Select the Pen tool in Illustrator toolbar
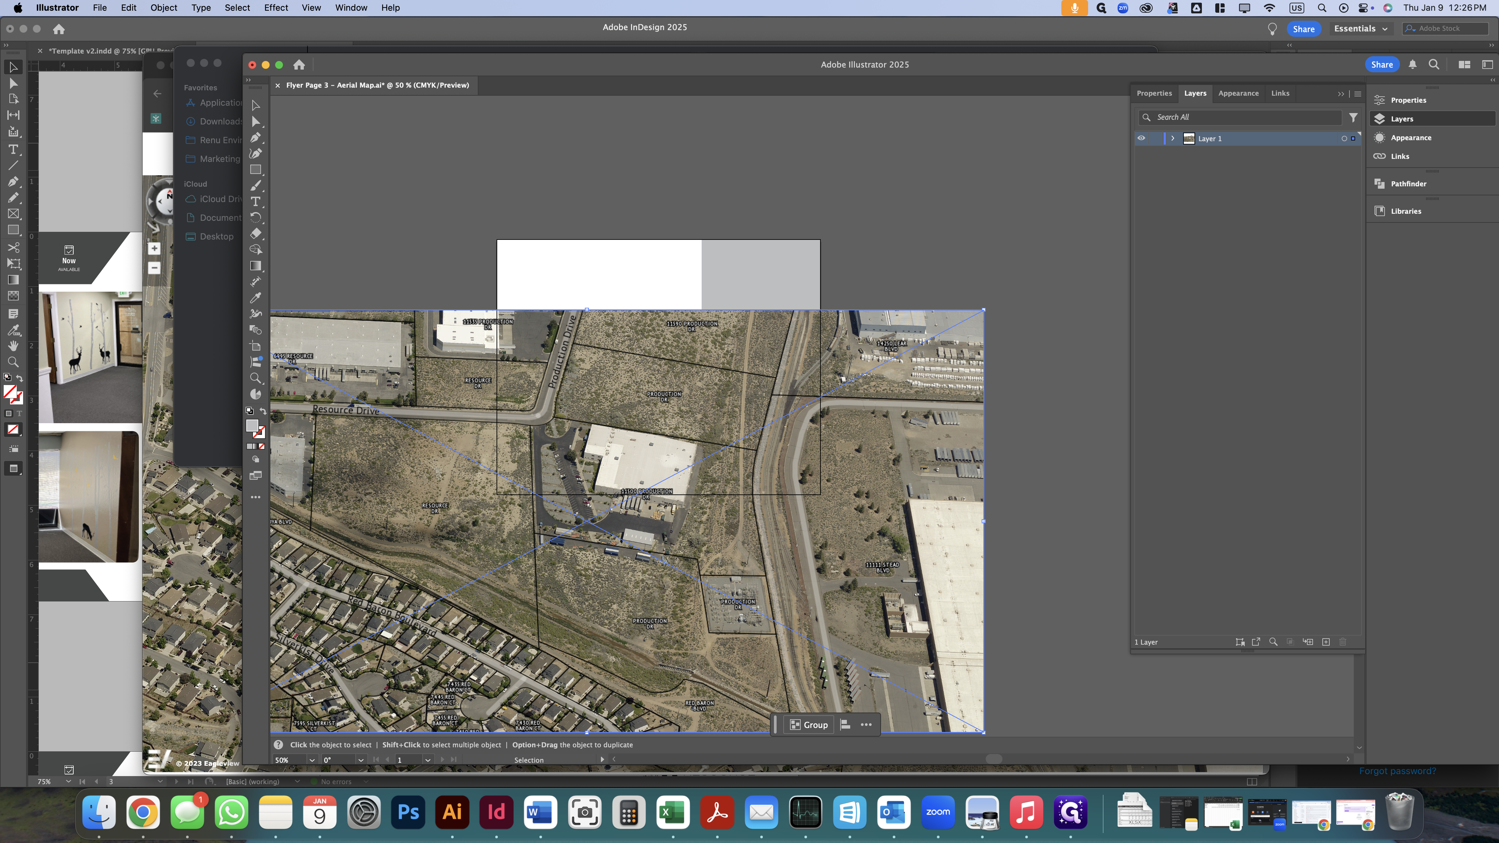Image resolution: width=1499 pixels, height=843 pixels. pyautogui.click(x=255, y=137)
